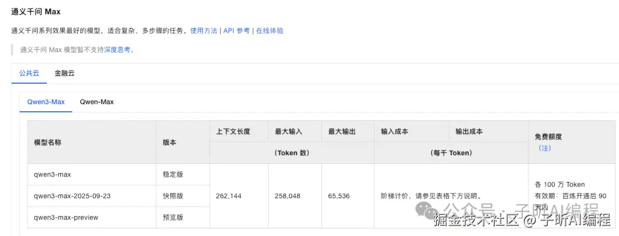The width and height of the screenshot is (619, 236).
Task: Click the 模型名称 column header
Action: [48, 142]
